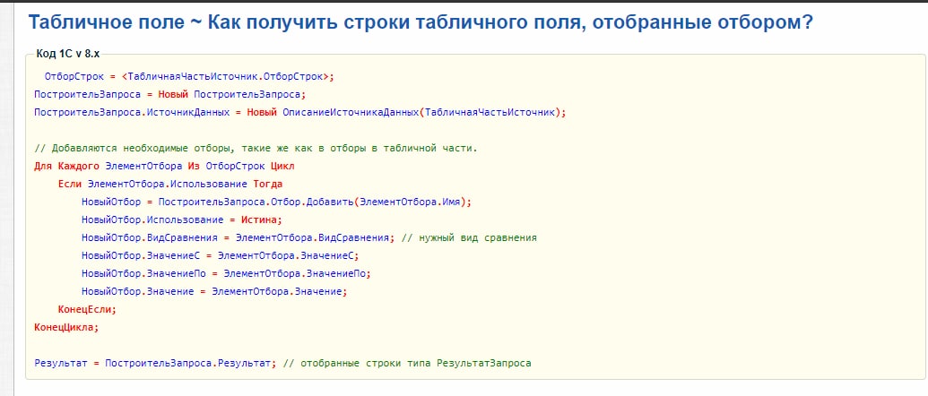Image resolution: width=928 pixels, height=396 pixels.
Task: Click the line 'ПостроительЗапроса = Новый ПостроительЗапроса;'
Action: (169, 95)
